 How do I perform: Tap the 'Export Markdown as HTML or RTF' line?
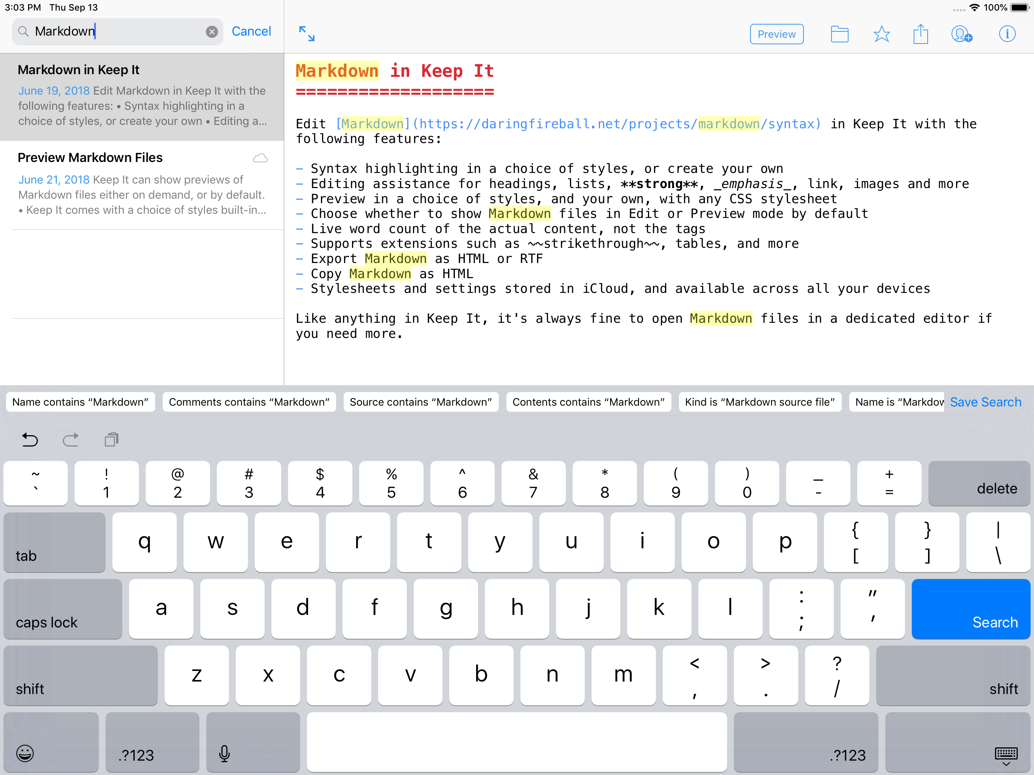click(x=419, y=258)
